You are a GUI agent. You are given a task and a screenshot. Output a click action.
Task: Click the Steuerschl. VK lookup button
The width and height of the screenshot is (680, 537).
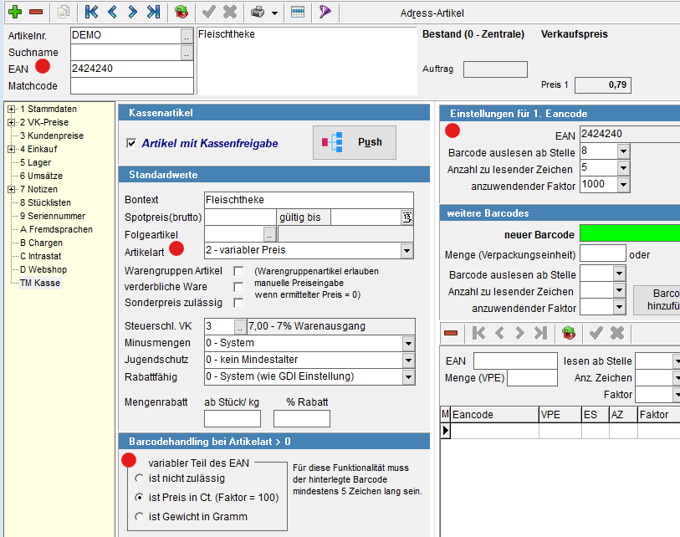(x=239, y=326)
